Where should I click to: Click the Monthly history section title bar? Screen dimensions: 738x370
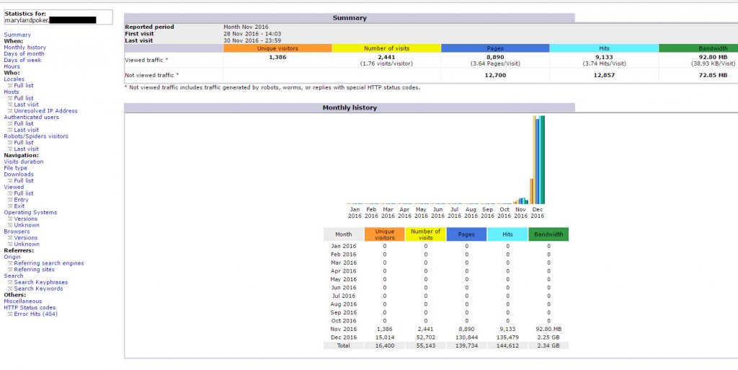click(350, 107)
